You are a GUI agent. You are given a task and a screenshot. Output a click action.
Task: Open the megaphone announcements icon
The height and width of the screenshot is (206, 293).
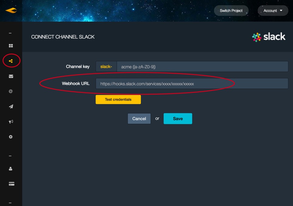tap(11, 122)
